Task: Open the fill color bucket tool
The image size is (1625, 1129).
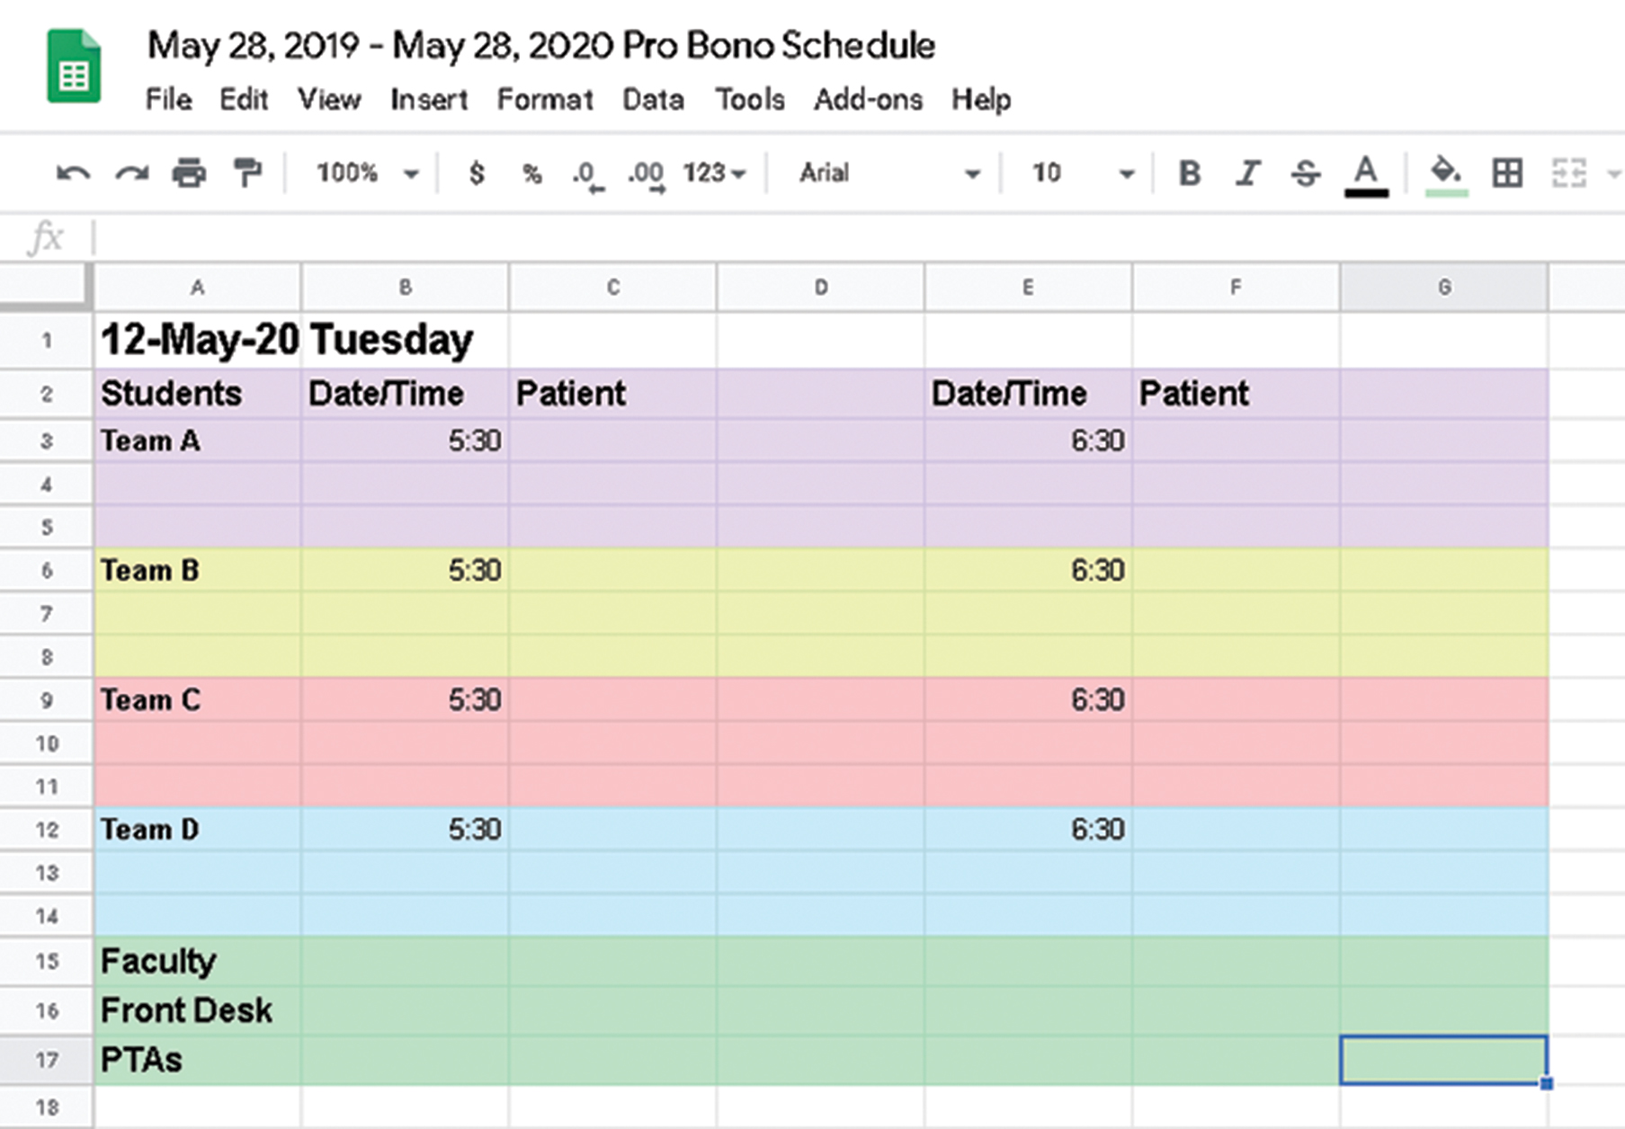Action: pyautogui.click(x=1446, y=173)
